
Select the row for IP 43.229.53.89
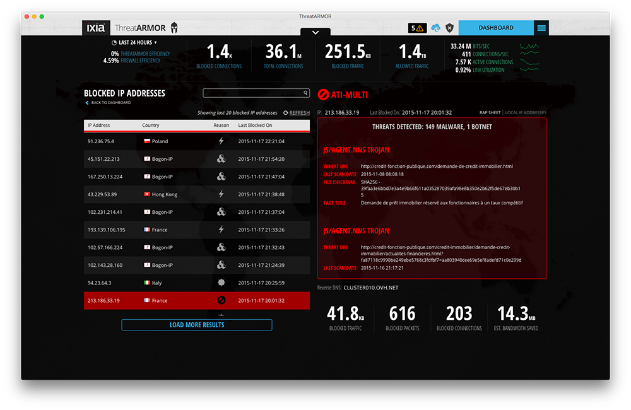pos(197,194)
